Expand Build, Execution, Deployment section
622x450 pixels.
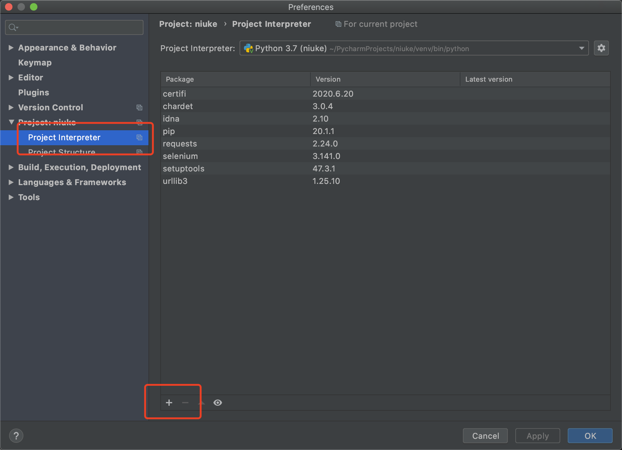[11, 167]
